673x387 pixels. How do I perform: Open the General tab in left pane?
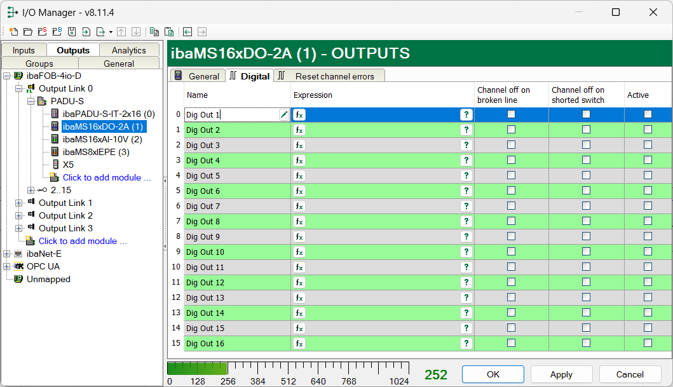(x=119, y=64)
